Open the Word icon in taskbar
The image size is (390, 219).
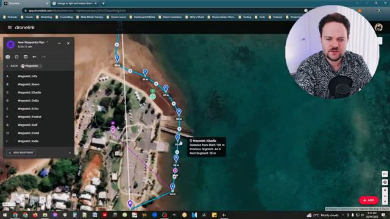(x=94, y=215)
